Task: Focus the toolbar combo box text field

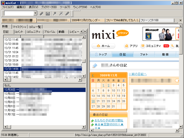Action: coord(19,13)
